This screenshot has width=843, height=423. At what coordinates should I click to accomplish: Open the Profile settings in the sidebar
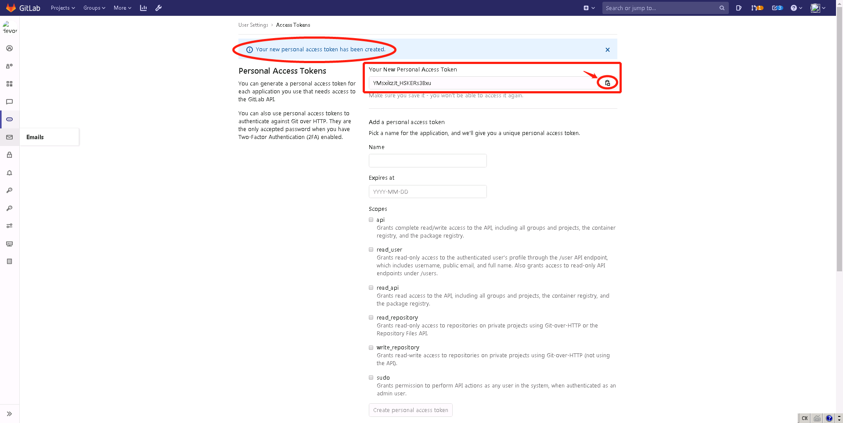9,48
